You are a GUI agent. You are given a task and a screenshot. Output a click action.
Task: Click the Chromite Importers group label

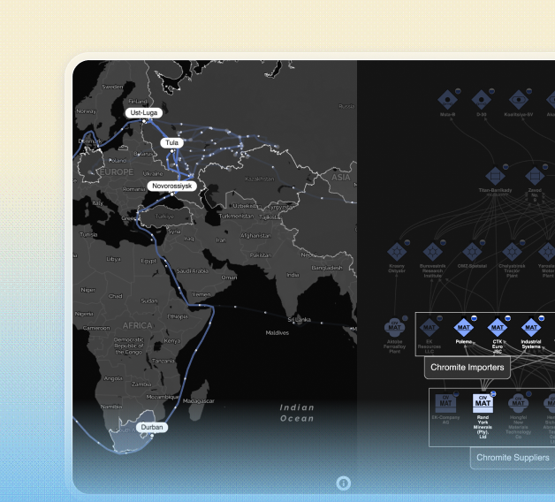468,368
